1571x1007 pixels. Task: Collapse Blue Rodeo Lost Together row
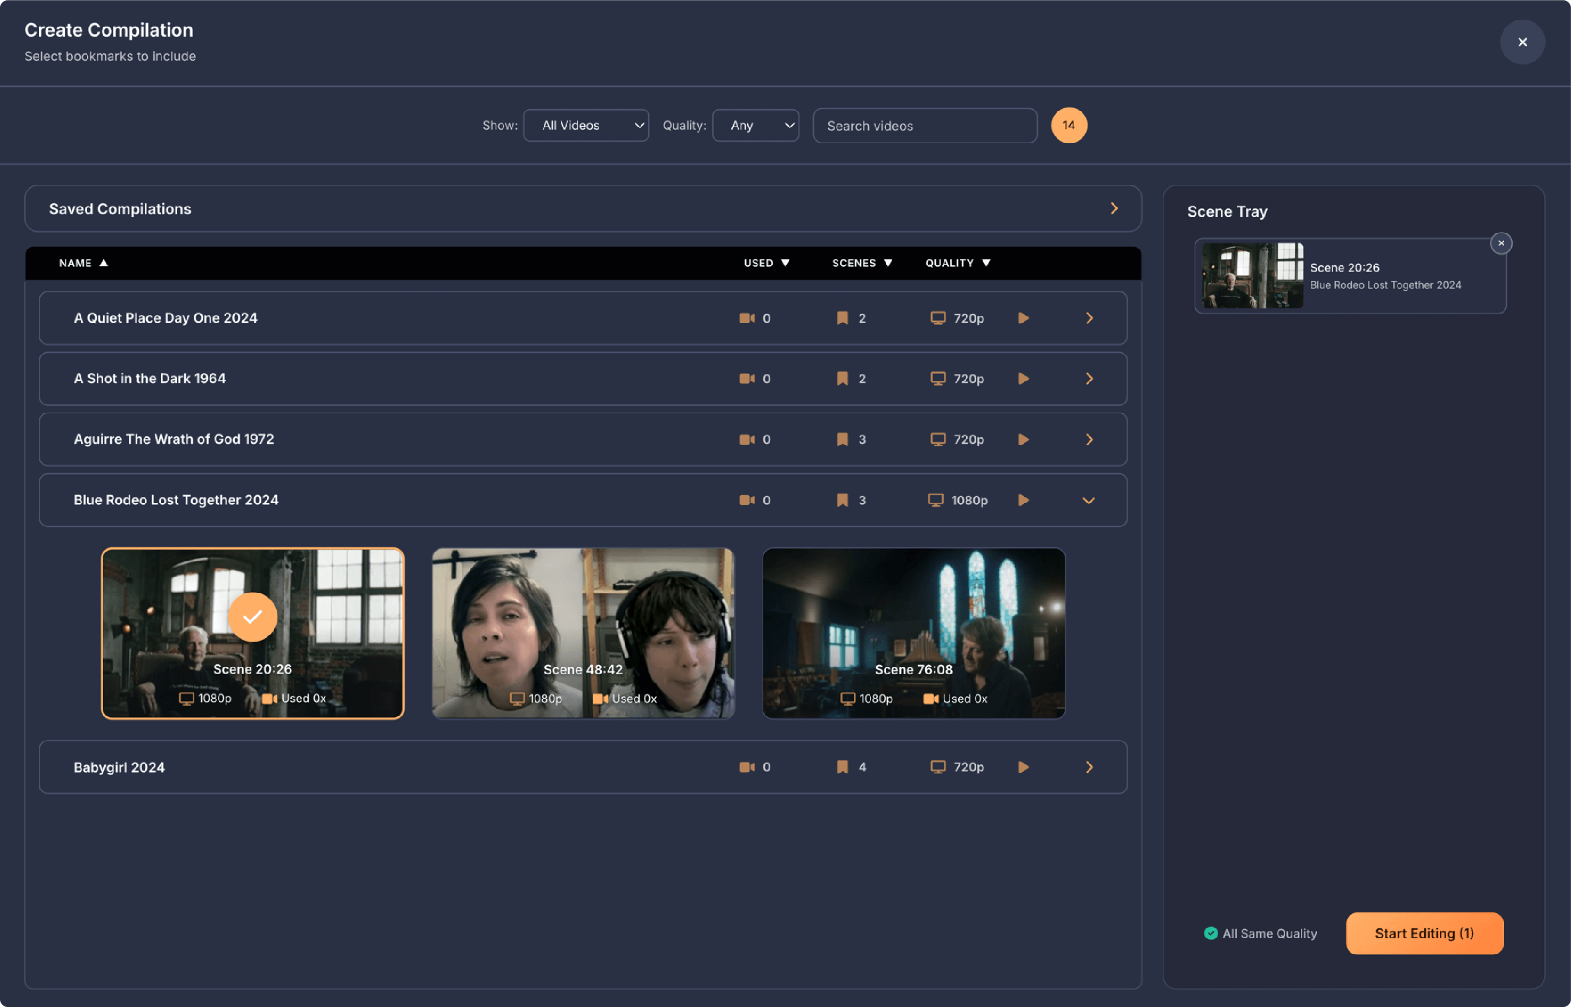(1089, 500)
